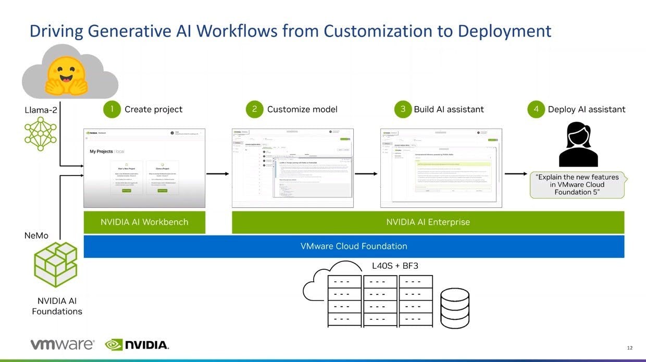The height and width of the screenshot is (362, 646).
Task: Click the database cylinder icon
Action: (455, 308)
